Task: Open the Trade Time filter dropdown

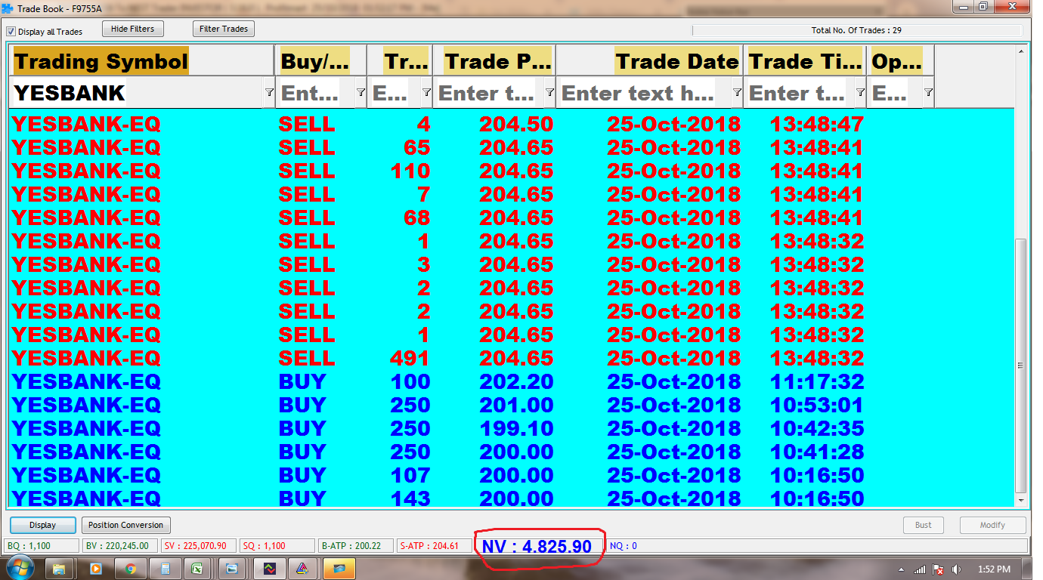Action: (860, 92)
